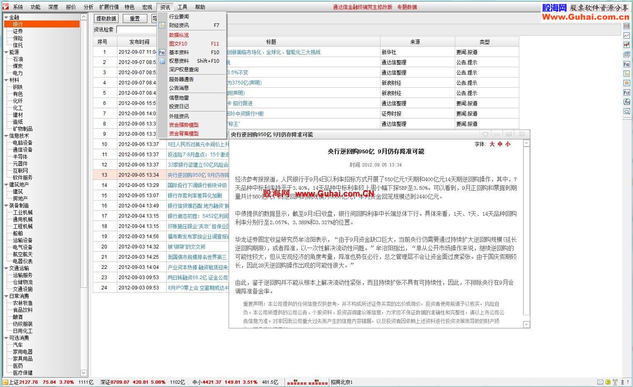The image size is (633, 387).
Task: Select 半导体 in the sector tree
Action: 20,157
